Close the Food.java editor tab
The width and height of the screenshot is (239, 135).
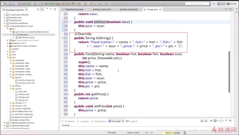tap(160, 10)
